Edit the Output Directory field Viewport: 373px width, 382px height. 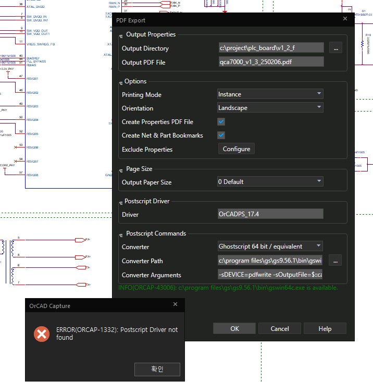pos(271,48)
